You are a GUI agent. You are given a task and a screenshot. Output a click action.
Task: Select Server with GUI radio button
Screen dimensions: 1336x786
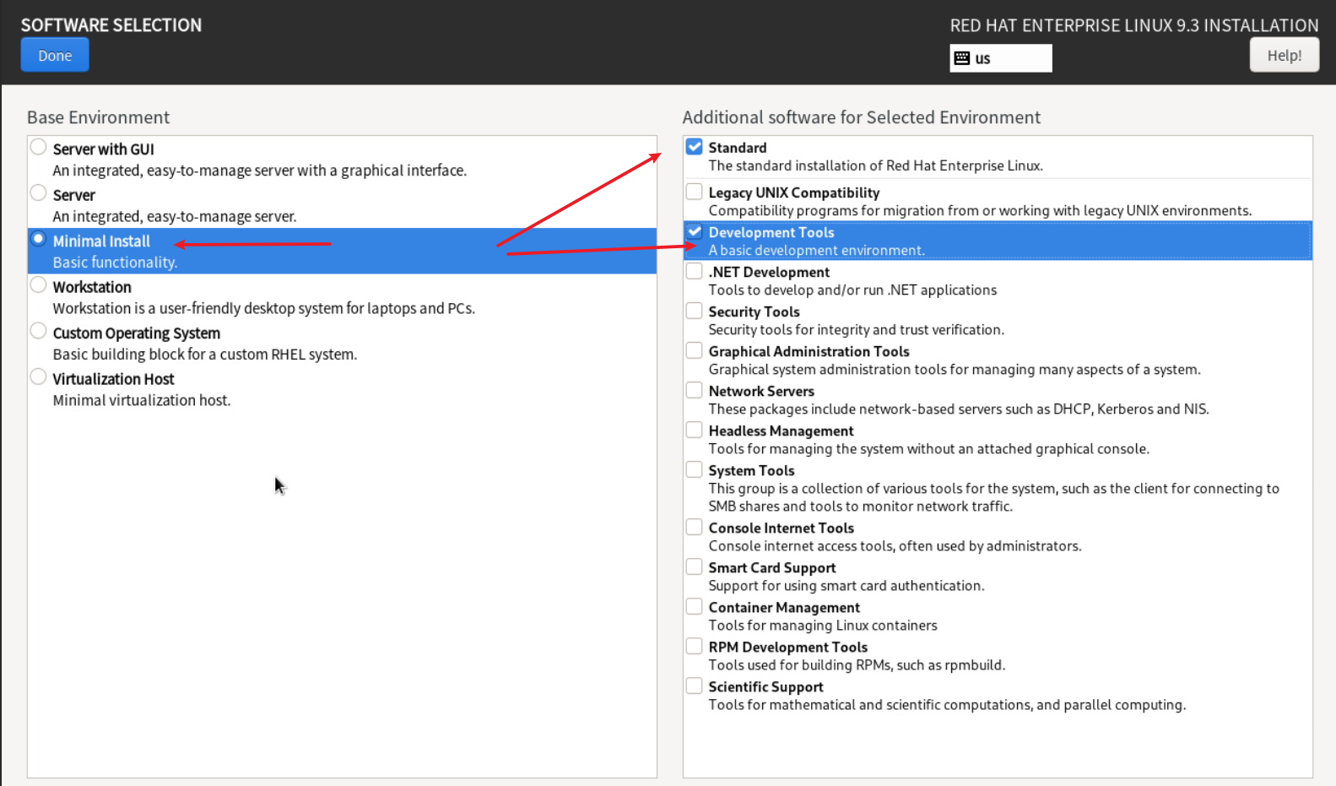point(39,148)
